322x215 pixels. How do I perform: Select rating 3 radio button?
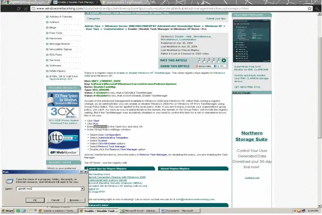coord(209,61)
